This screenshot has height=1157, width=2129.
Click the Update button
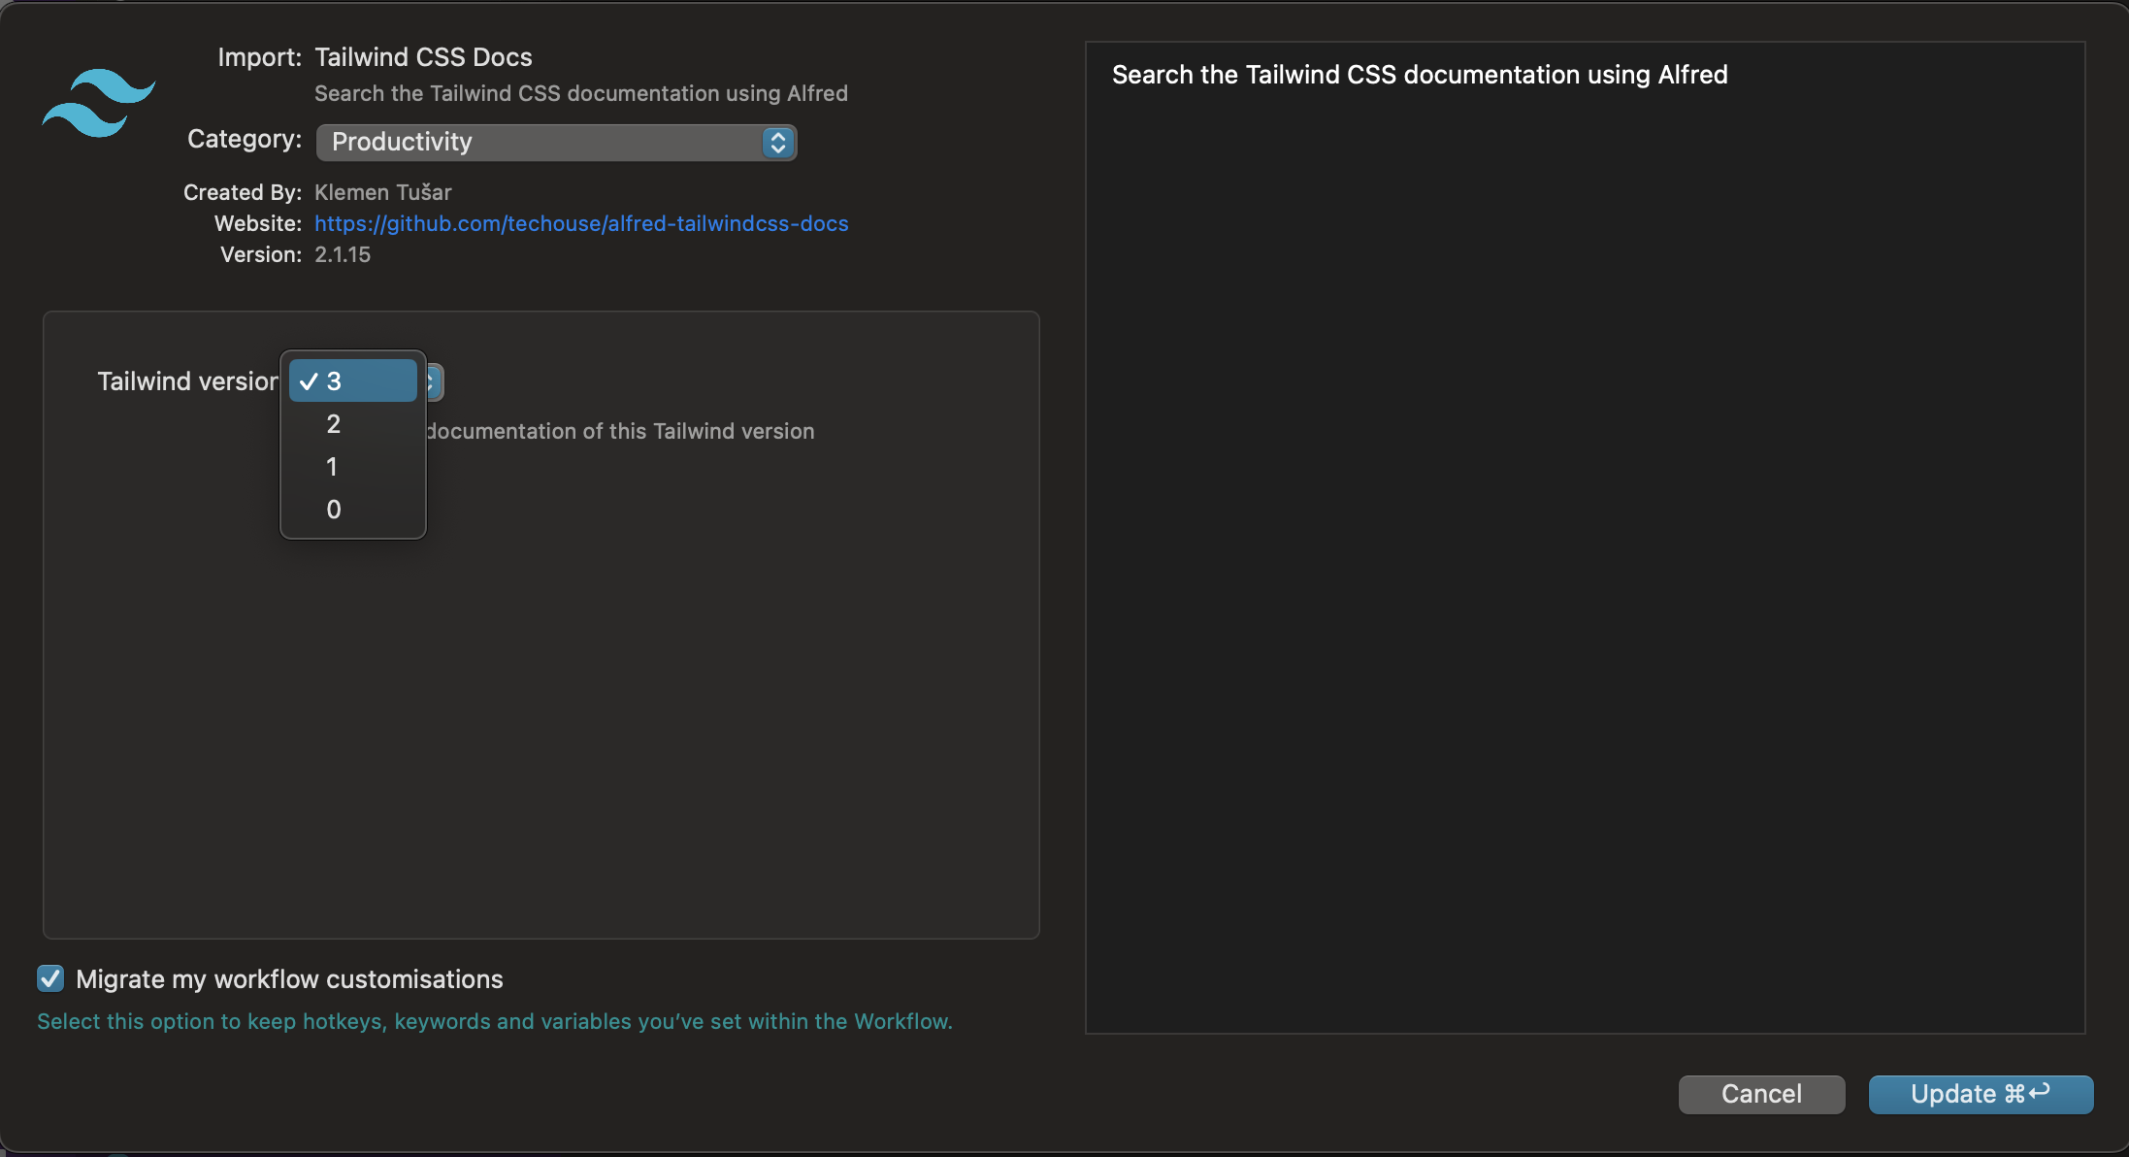click(1981, 1094)
